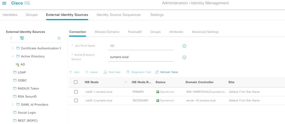Click the REST (ROPC) folder icon
285x124 pixels.
point(15,120)
